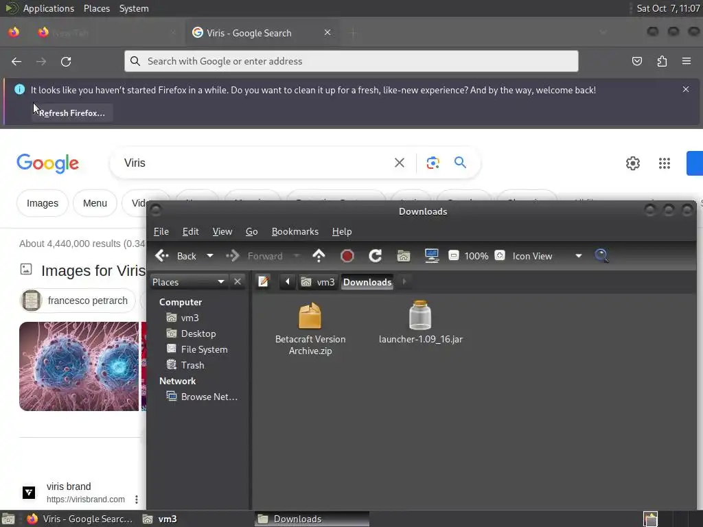Open the Help menu in file manager
This screenshot has height=527, width=703.
point(342,231)
